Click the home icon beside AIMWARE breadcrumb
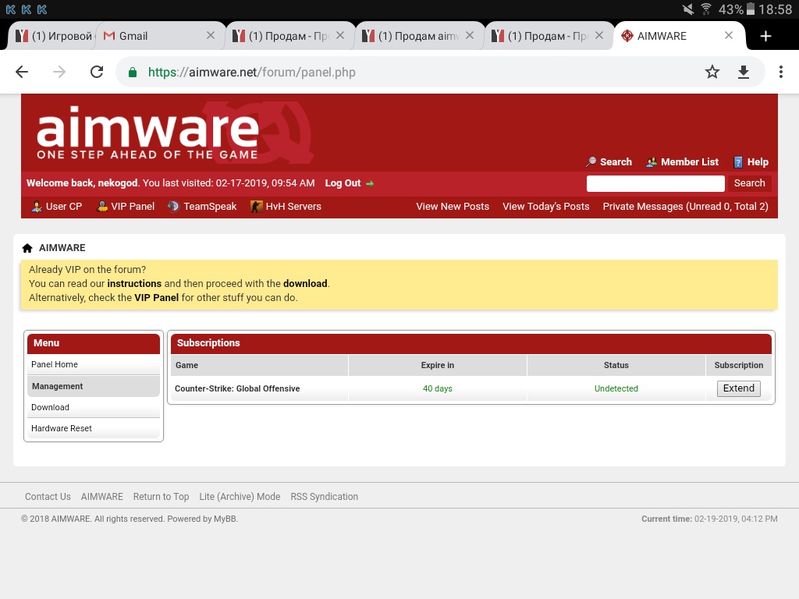Viewport: 799px width, 599px height. (27, 248)
